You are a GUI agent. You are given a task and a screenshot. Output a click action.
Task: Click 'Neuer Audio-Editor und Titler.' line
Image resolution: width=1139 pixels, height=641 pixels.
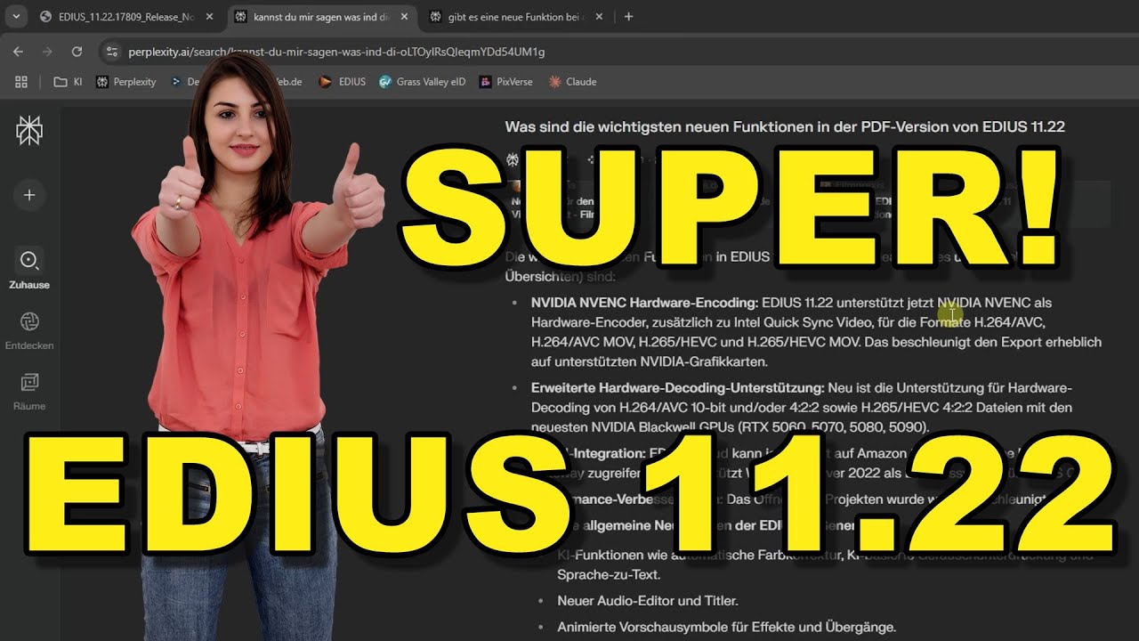coord(648,601)
